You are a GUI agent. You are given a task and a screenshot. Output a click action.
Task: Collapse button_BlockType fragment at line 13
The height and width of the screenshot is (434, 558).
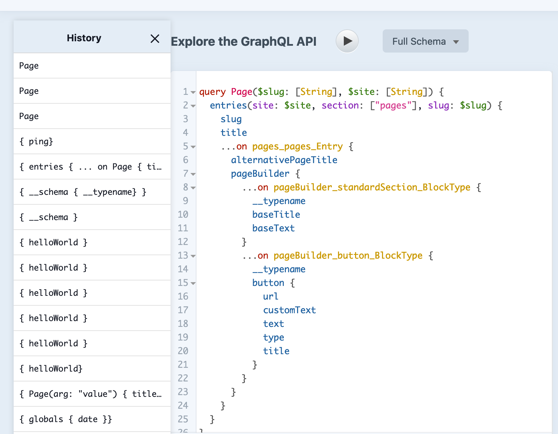pos(193,256)
